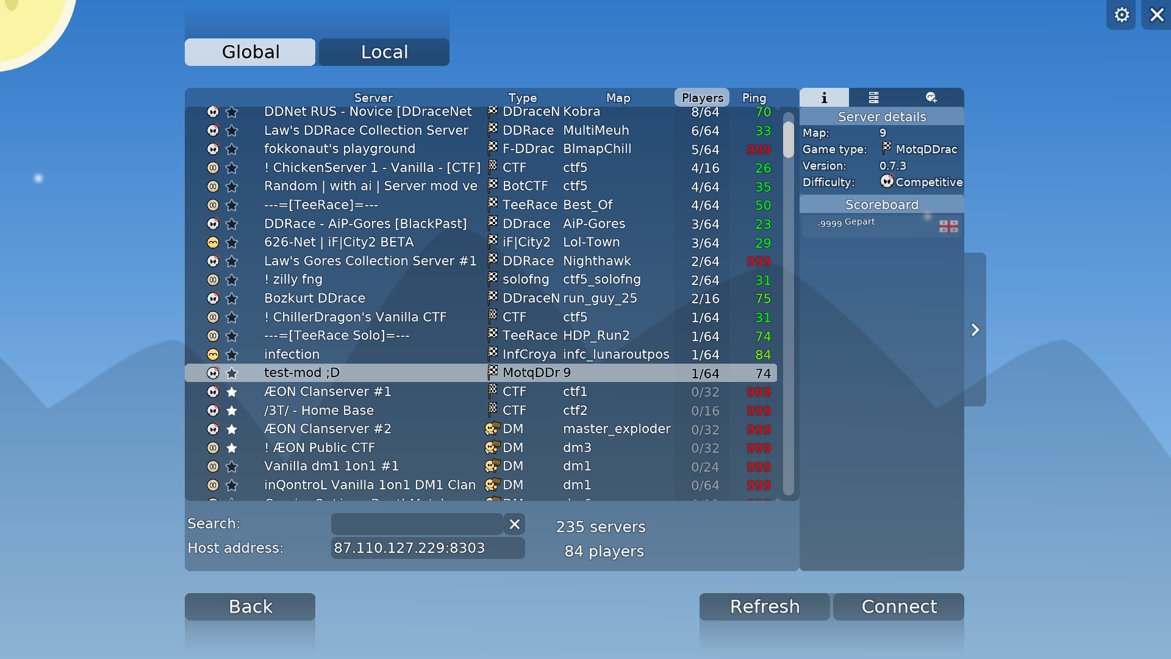Screen dimensions: 1171x659
Task: Click the server list scrollbar handle
Action: tap(788, 139)
